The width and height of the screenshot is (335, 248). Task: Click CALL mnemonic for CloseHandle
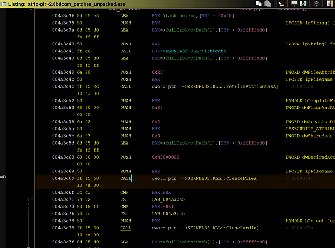(x=126, y=228)
